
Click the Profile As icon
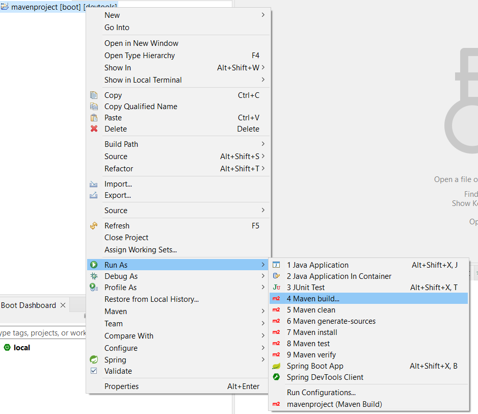pos(94,288)
